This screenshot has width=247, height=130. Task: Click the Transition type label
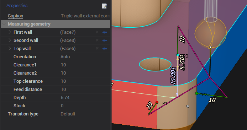tap(23, 114)
